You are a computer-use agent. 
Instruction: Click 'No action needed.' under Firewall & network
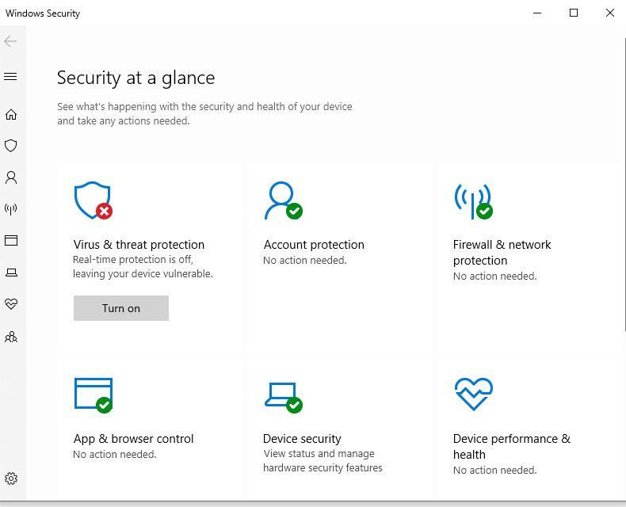pos(494,276)
